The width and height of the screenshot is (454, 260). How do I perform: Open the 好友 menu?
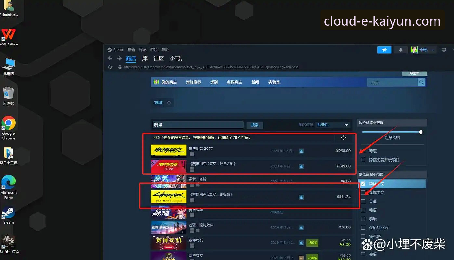pyautogui.click(x=142, y=50)
